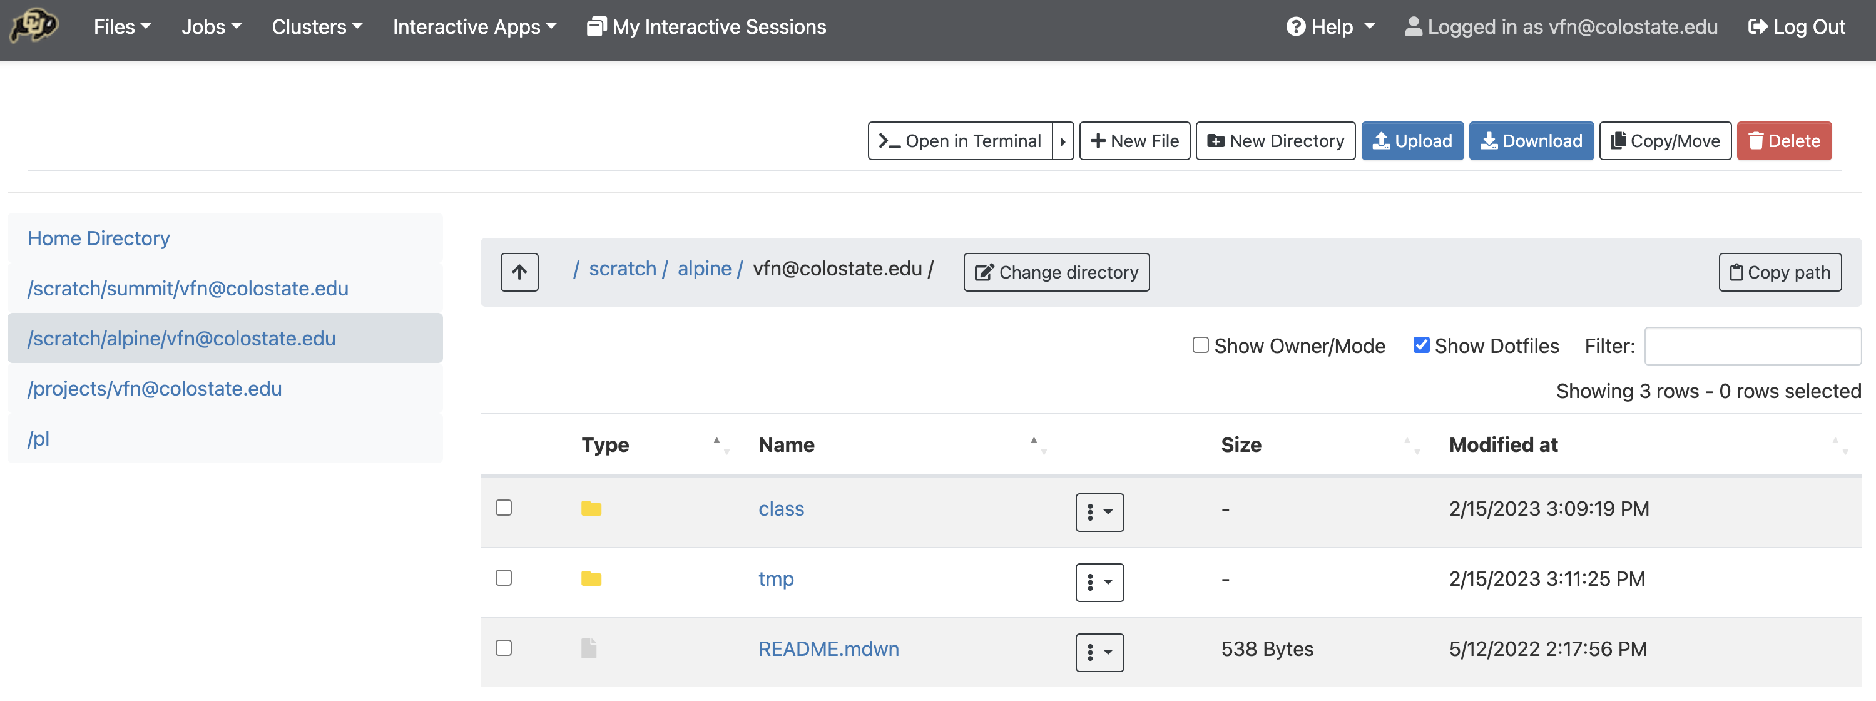Open the class folder
The image size is (1876, 701).
click(782, 509)
